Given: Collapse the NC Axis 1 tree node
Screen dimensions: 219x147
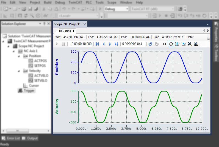Looking at the screenshot, I should point(14,51).
